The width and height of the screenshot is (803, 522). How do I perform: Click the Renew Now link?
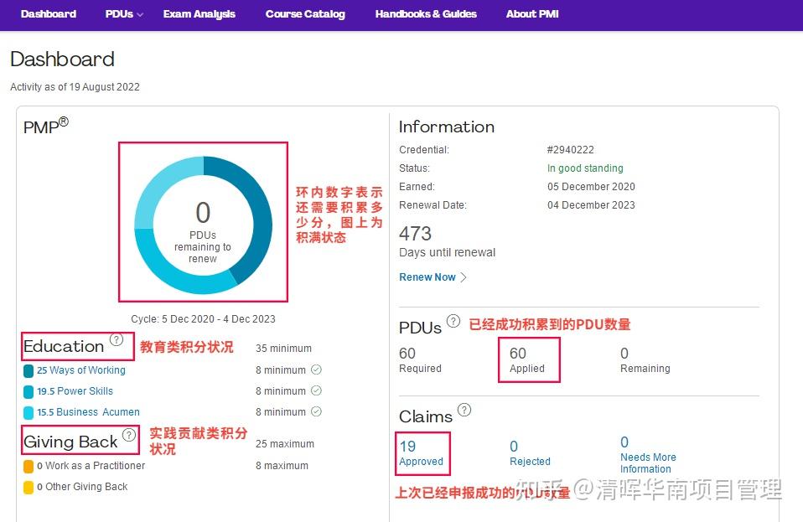tap(427, 277)
